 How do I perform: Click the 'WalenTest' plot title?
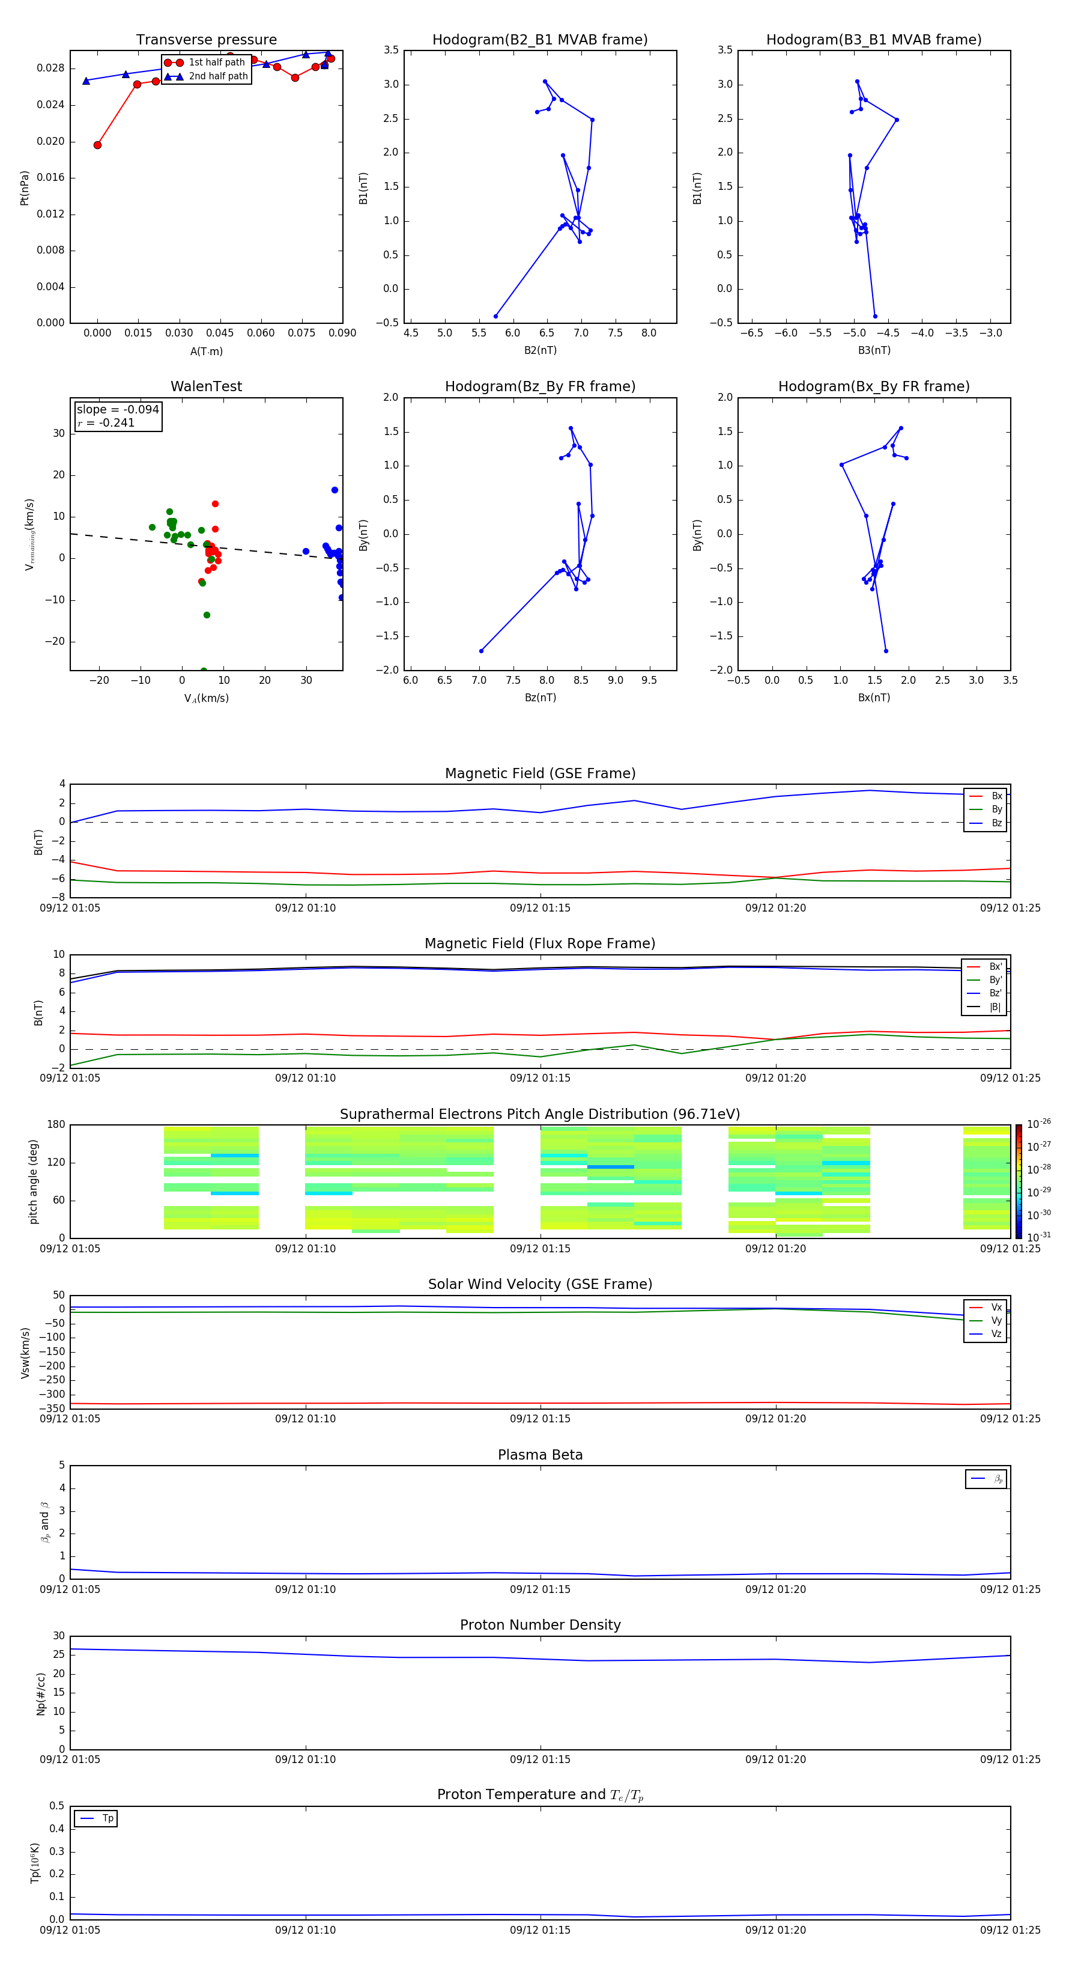pos(206,386)
